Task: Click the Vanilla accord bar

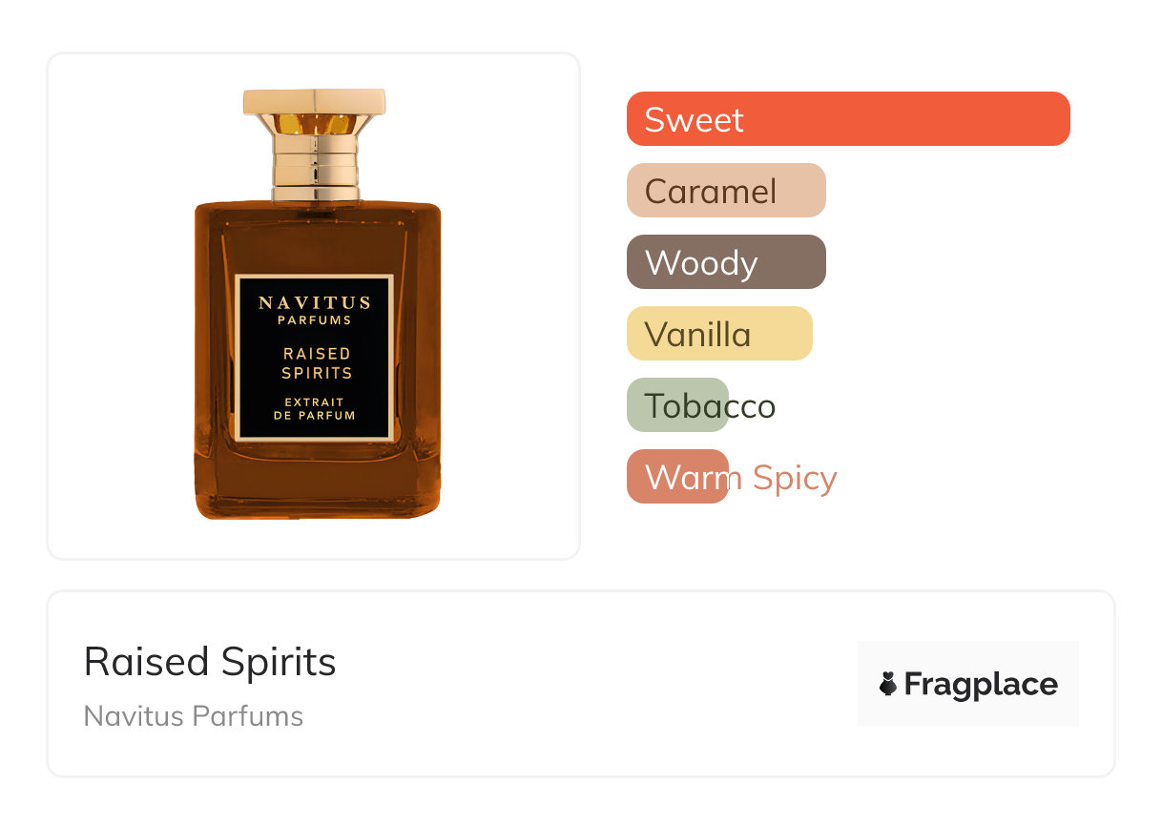Action: pyautogui.click(x=718, y=334)
